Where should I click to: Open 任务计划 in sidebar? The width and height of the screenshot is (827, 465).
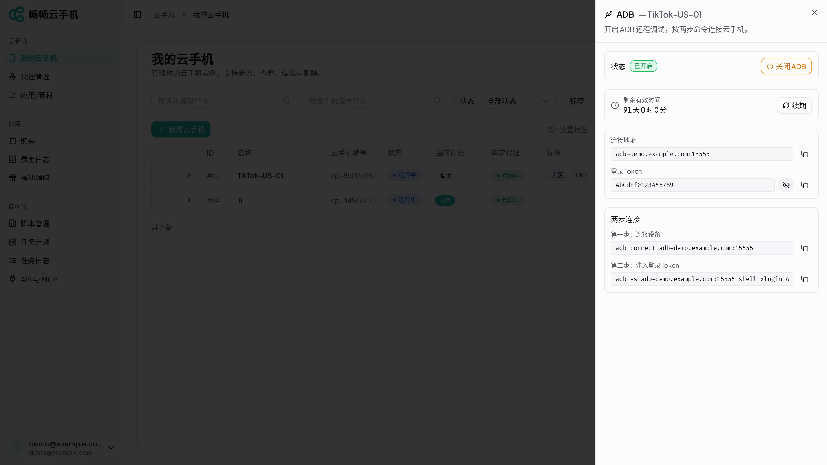click(x=62, y=242)
